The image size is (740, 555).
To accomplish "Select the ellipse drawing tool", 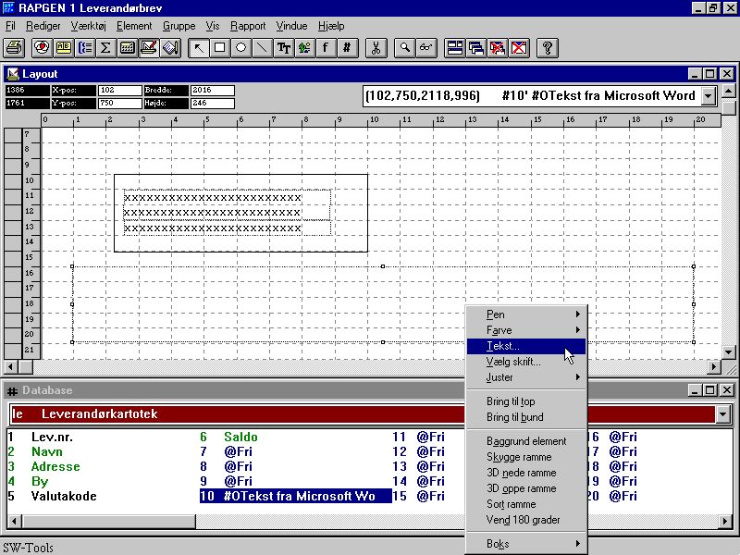I will 240,47.
